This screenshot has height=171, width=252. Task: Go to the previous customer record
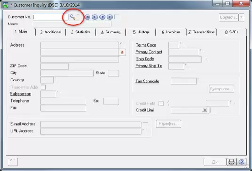pyautogui.click(x=95, y=17)
